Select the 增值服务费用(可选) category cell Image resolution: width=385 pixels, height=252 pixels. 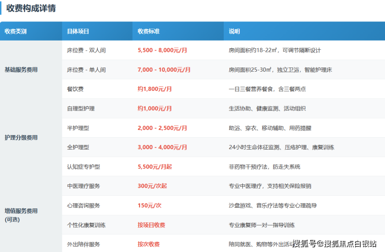coord(31,215)
